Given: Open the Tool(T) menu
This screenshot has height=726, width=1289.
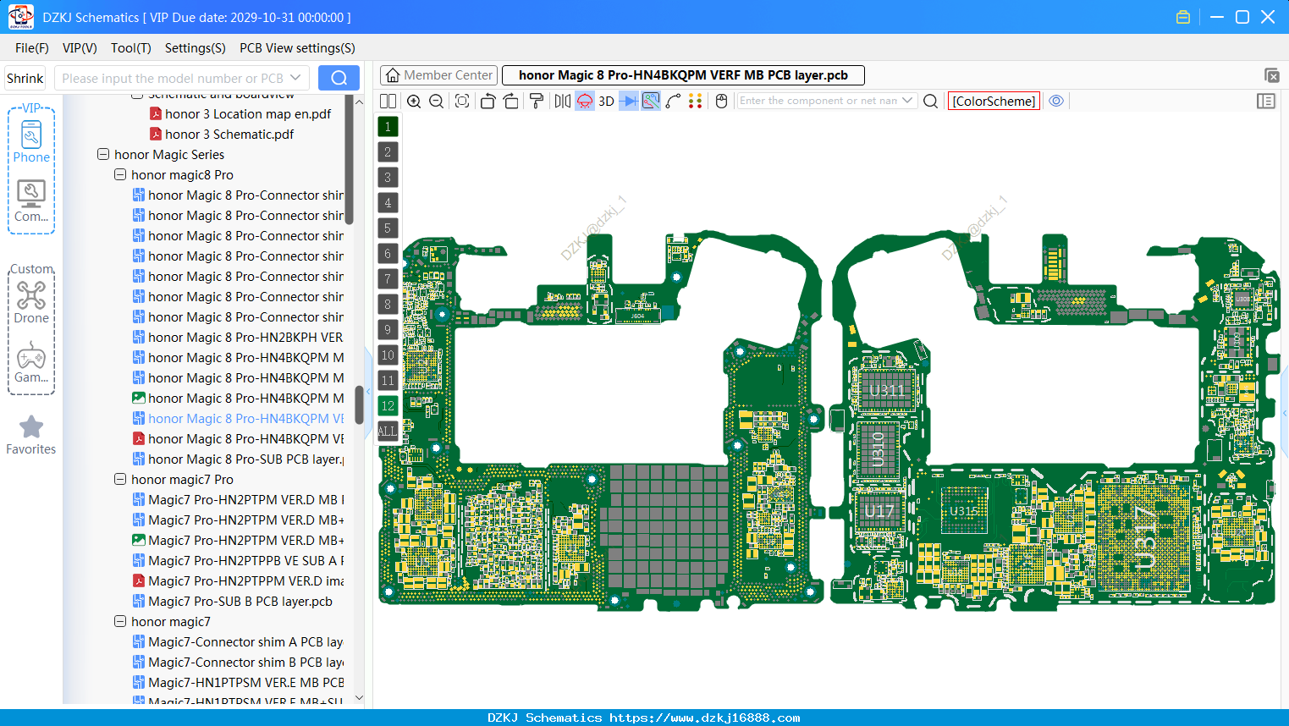Looking at the screenshot, I should click(131, 48).
